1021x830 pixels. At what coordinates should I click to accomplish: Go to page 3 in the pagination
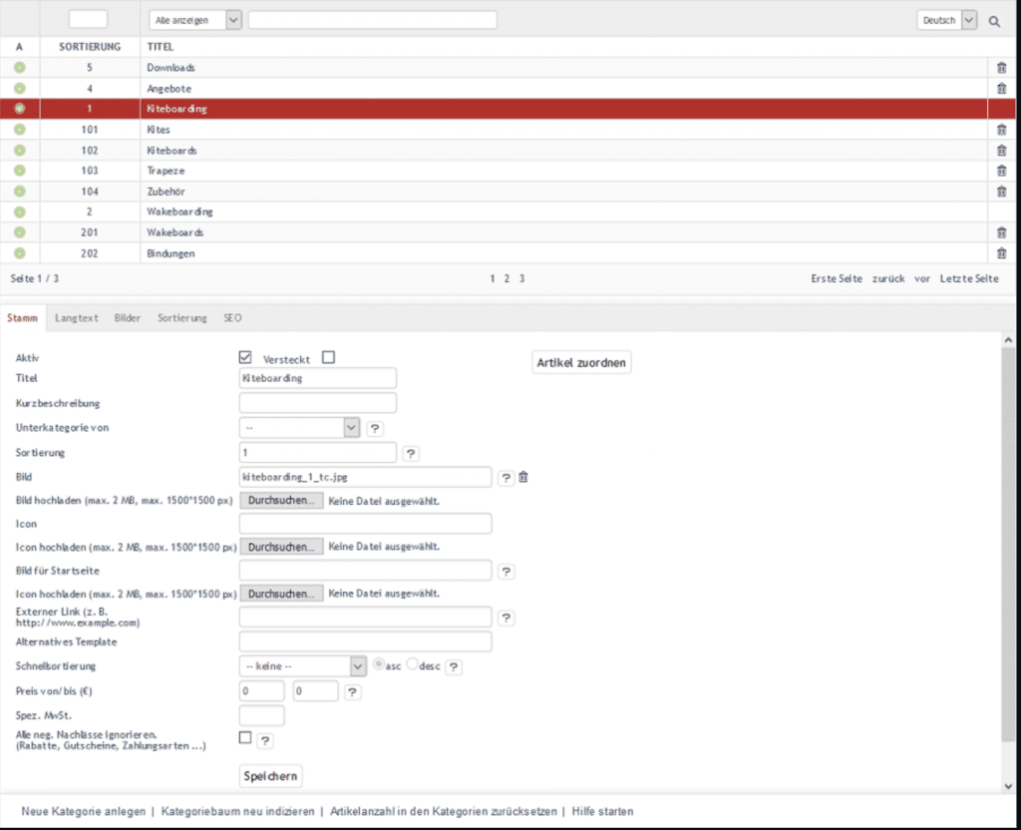(521, 278)
